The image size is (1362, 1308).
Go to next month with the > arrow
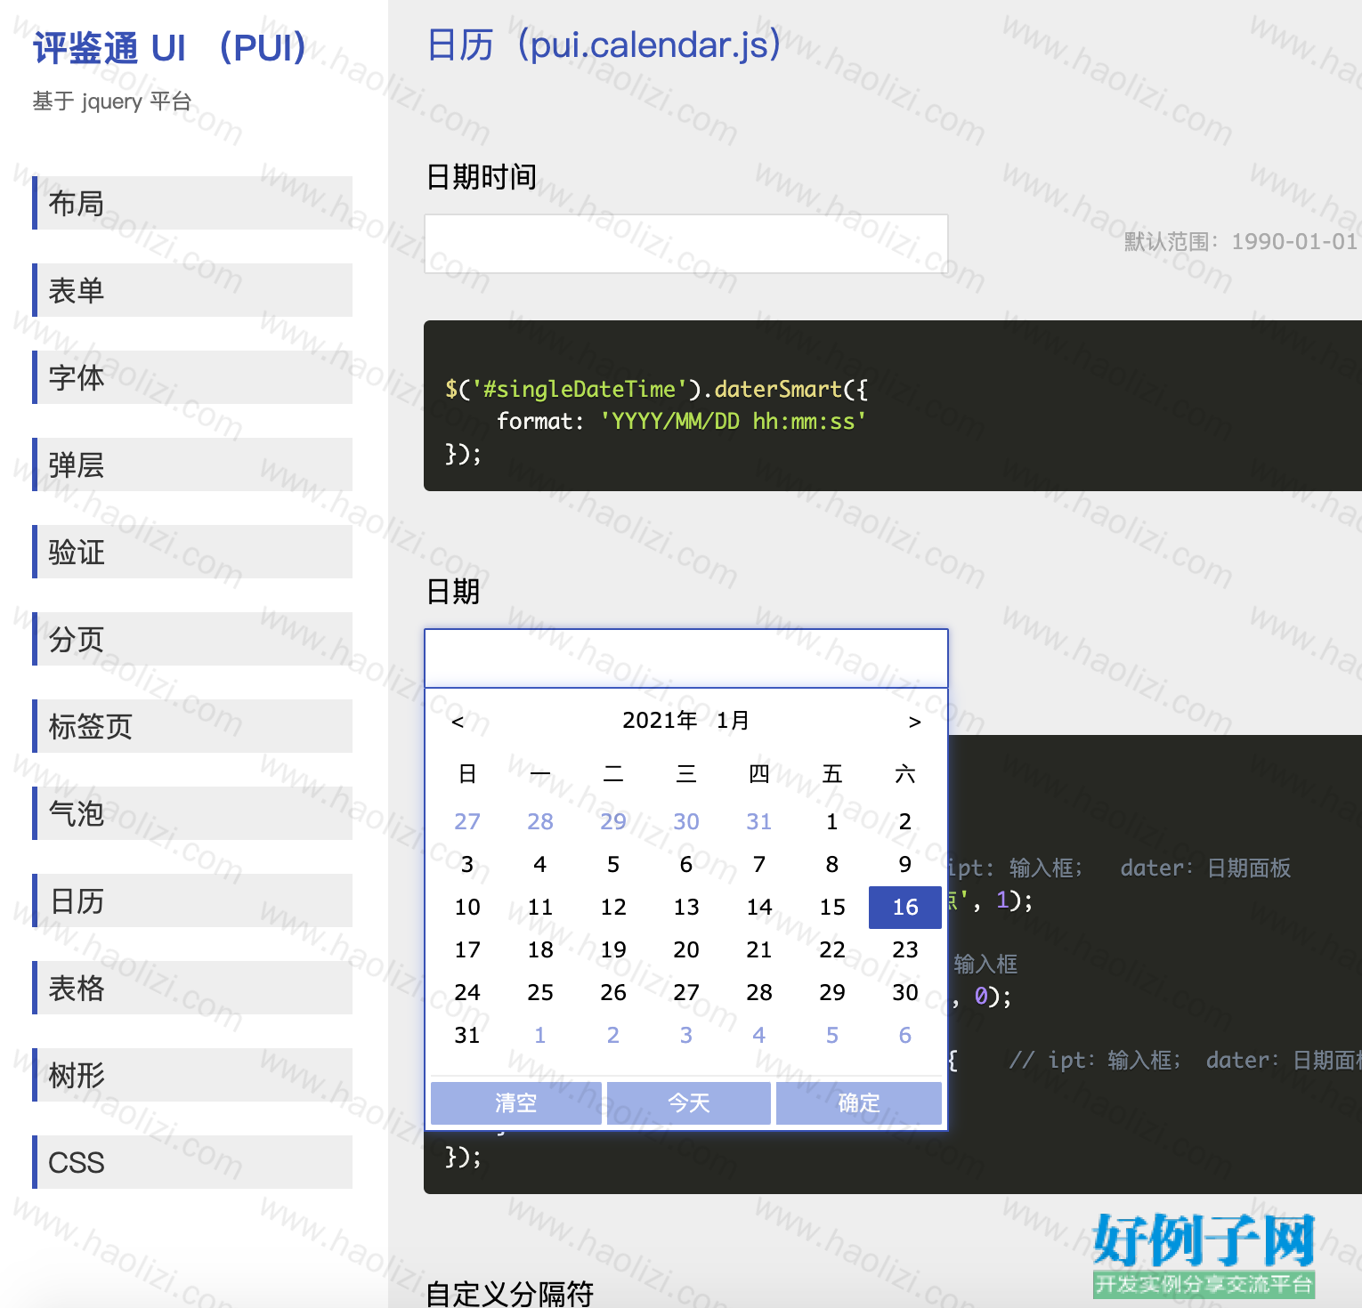pyautogui.click(x=914, y=722)
